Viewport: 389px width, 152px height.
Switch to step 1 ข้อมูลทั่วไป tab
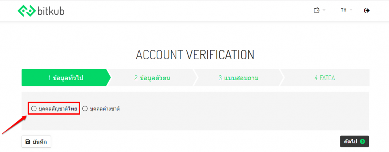tap(65, 78)
